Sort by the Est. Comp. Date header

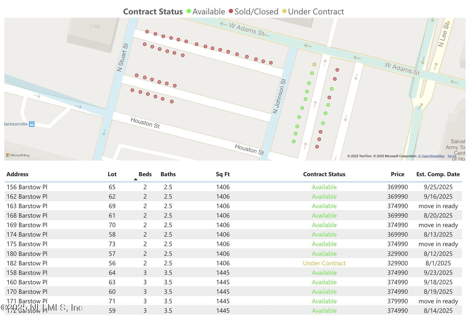438,174
